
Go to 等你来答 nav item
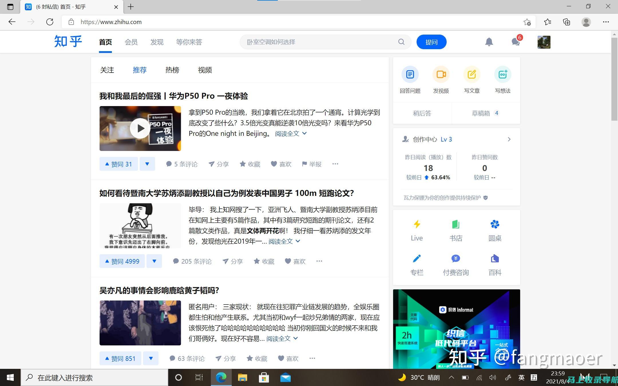pyautogui.click(x=189, y=42)
